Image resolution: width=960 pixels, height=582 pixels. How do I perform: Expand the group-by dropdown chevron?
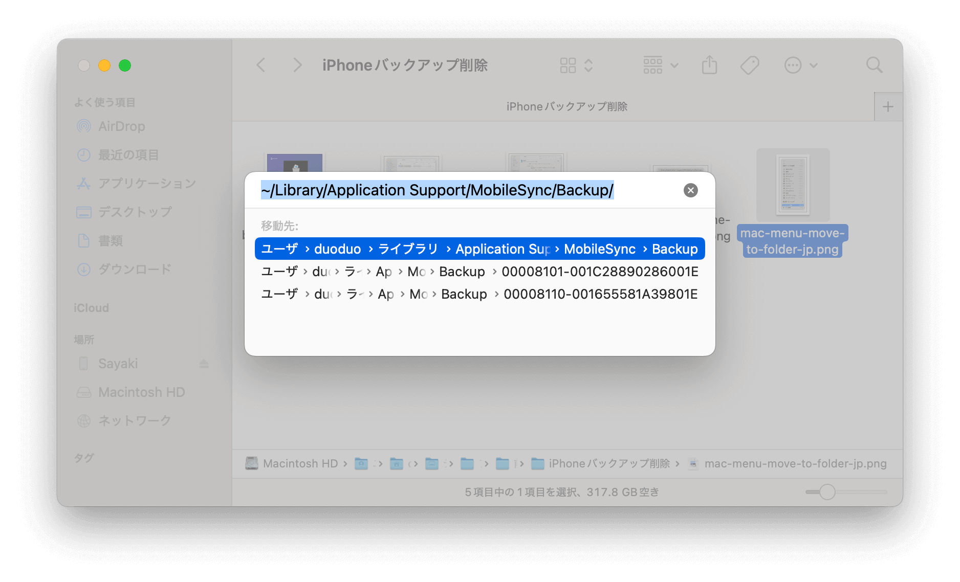point(674,65)
